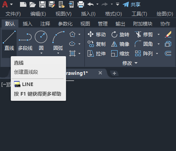The image size is (176, 151).
Task: Click the 缩放 scale tool
Action: click(120, 53)
